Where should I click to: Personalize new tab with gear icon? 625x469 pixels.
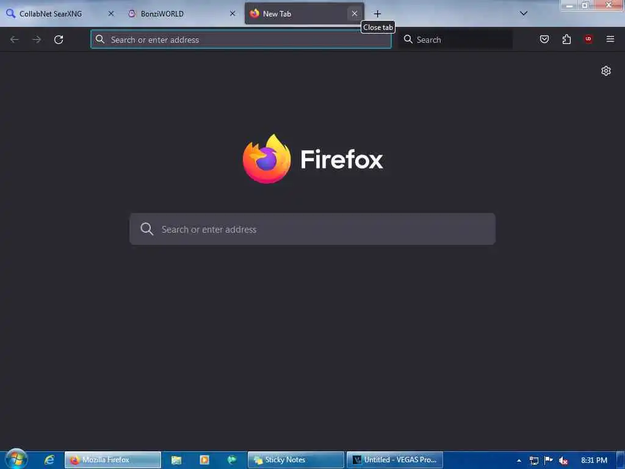pos(606,71)
